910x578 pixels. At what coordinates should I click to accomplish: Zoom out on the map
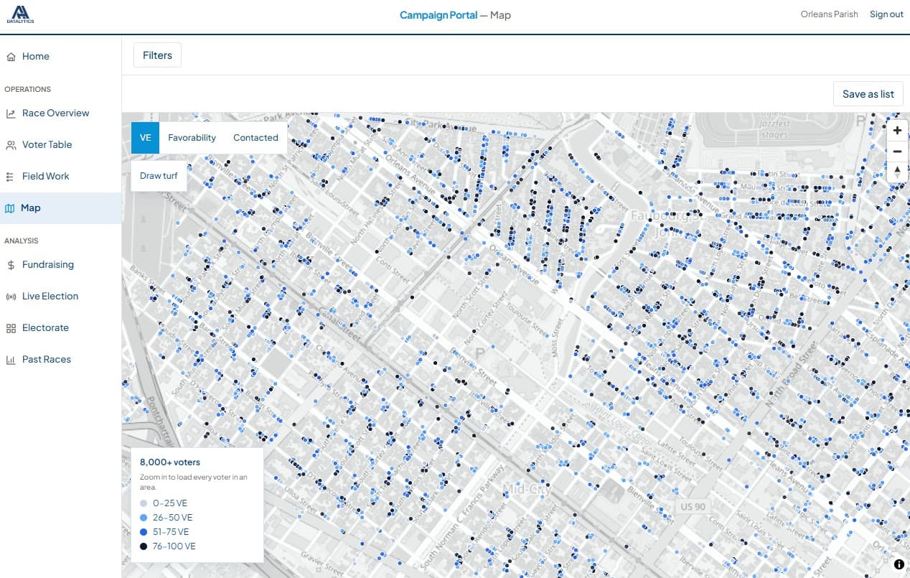click(897, 152)
